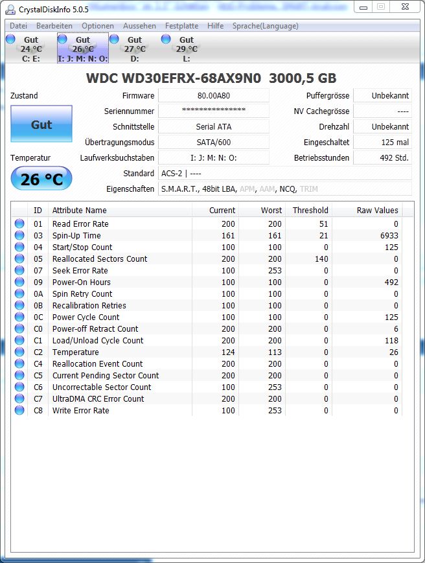Close the CrystalDiskInfo window
Screen dimensions: 425x563
(x=405, y=7)
